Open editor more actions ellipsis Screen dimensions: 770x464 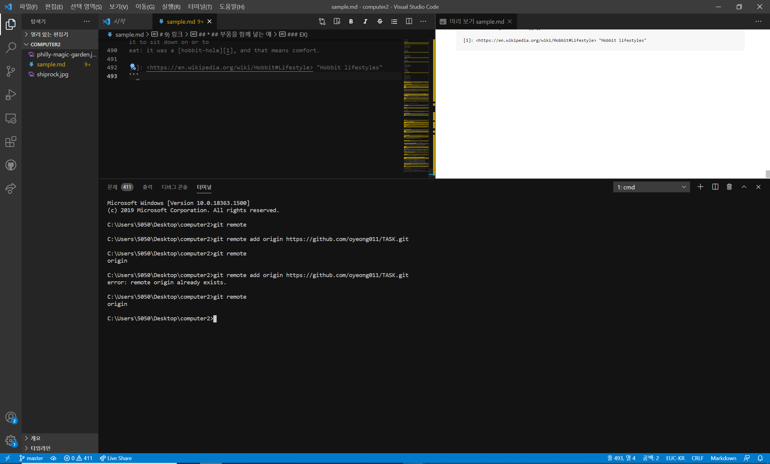[423, 22]
